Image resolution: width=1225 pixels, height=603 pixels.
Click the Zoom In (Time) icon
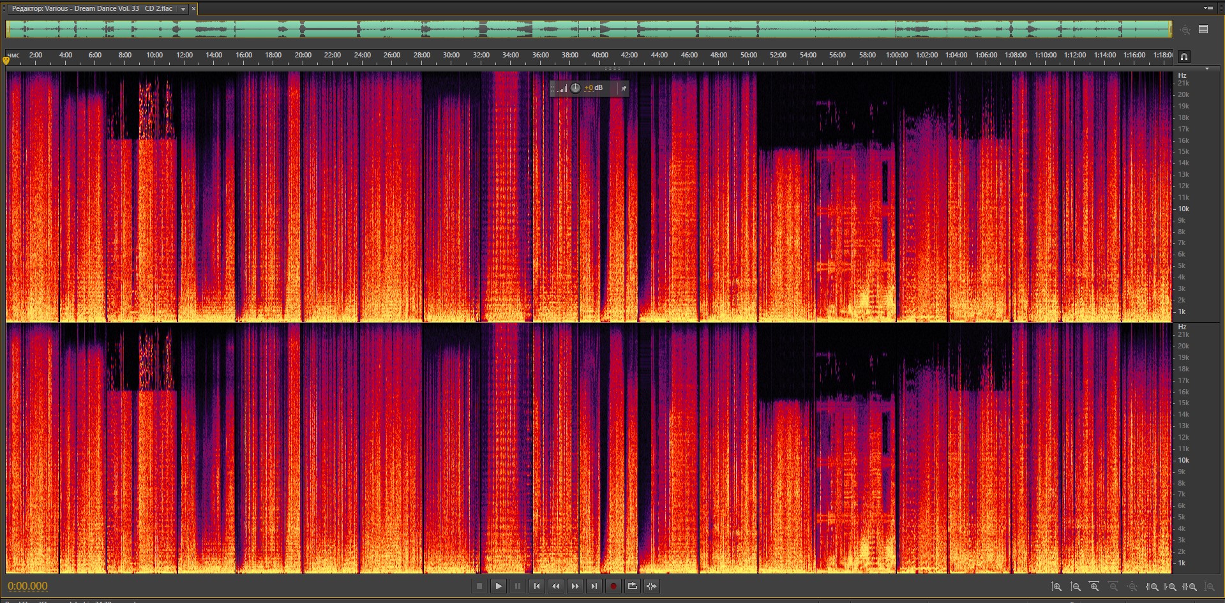1094,586
